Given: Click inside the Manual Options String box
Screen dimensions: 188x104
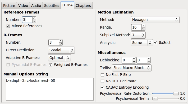Looking at the screenshot, I should [50, 89].
